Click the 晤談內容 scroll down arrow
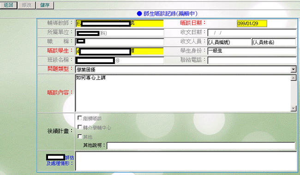Screen dimensions: 300x175 click(x=293, y=108)
